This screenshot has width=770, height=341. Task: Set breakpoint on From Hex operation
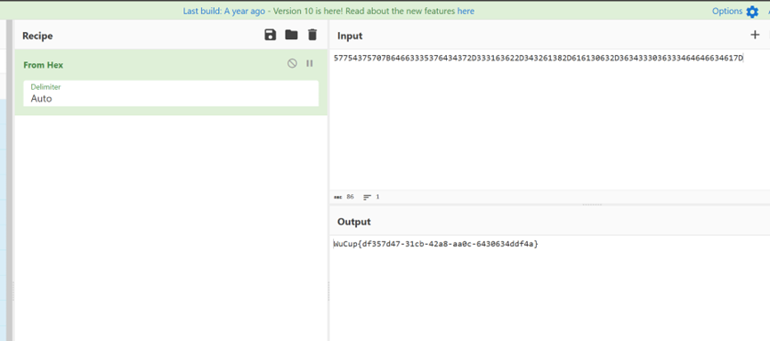point(310,63)
